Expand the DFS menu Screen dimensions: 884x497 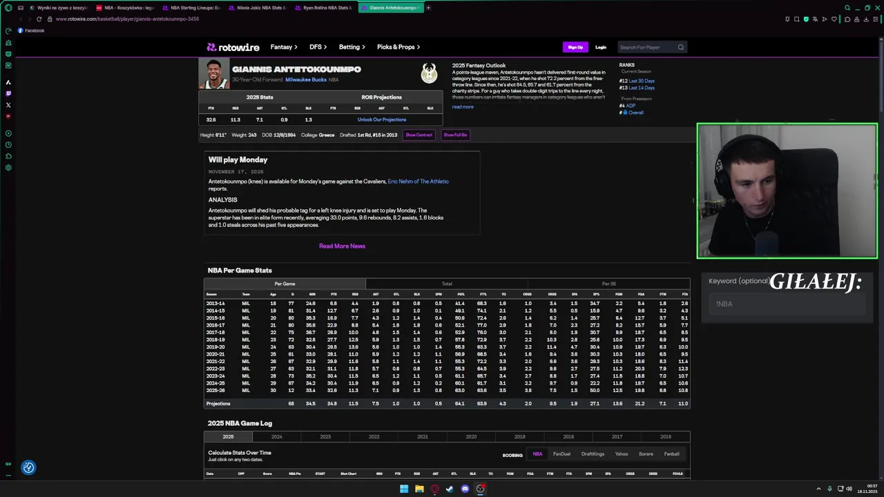[318, 47]
